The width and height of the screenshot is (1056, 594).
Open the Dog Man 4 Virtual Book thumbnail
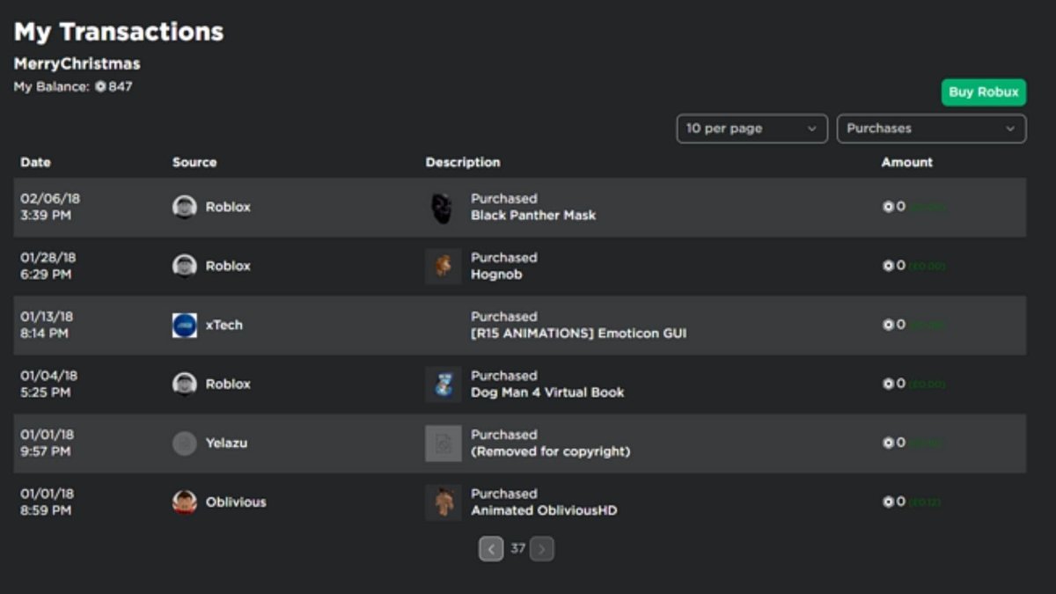tap(443, 383)
